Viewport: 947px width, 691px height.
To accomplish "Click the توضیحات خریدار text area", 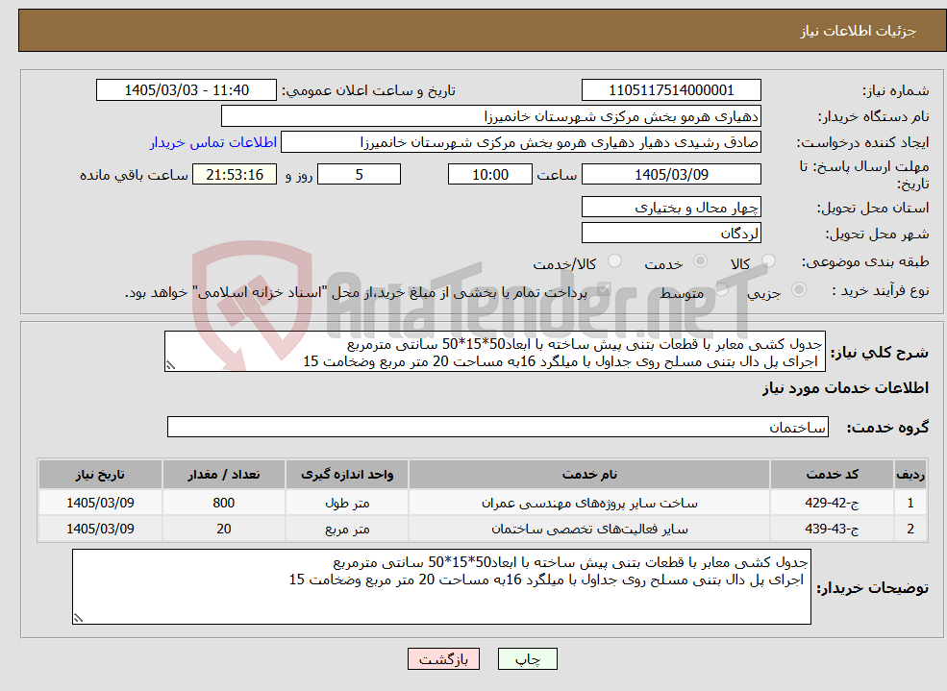I will [441, 586].
